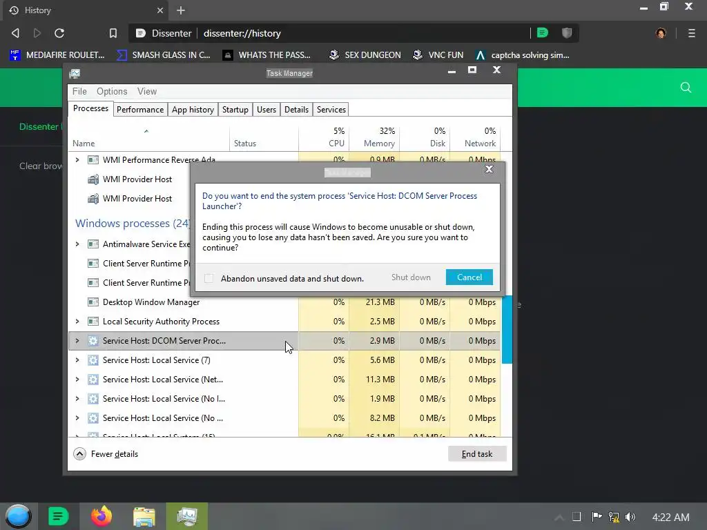Switch to the Users tab
This screenshot has width=707, height=530.
(267, 110)
